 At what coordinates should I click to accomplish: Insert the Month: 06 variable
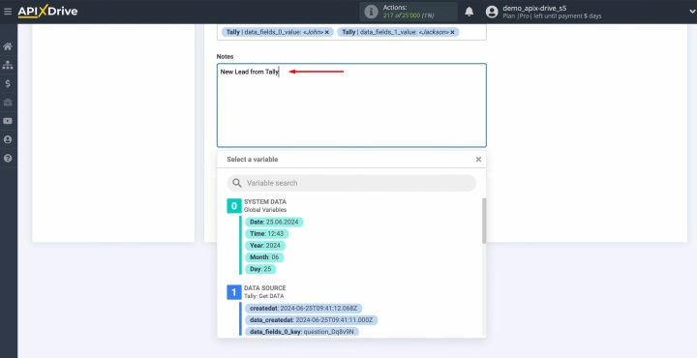pyautogui.click(x=264, y=257)
